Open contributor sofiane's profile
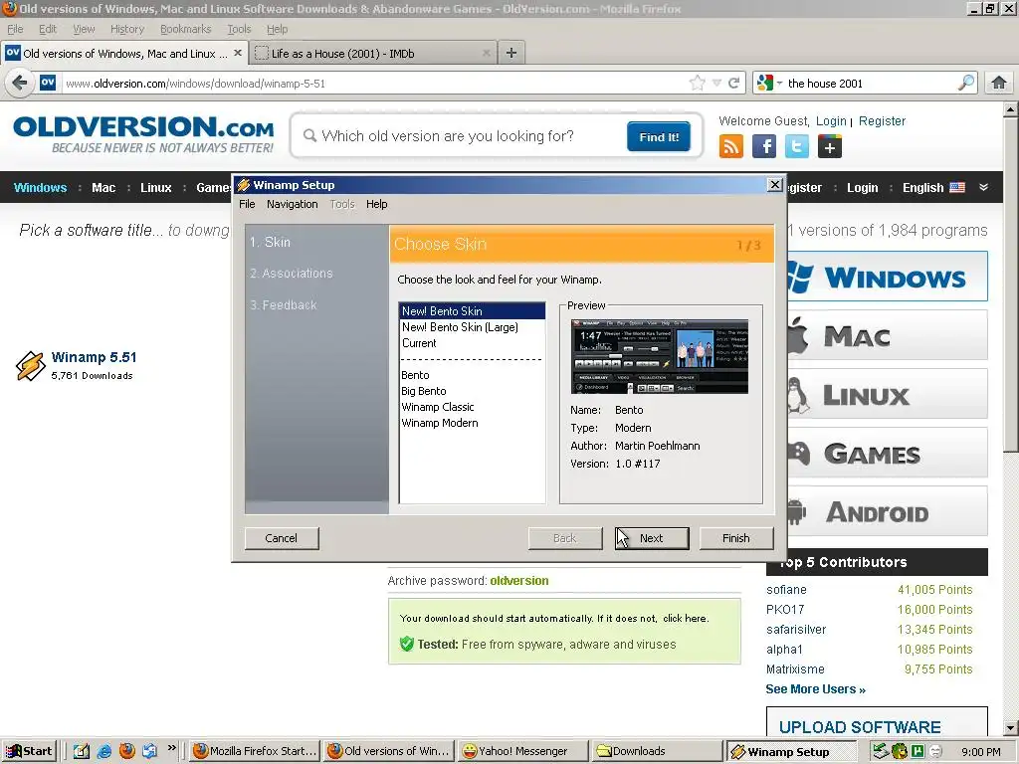 [x=786, y=590]
